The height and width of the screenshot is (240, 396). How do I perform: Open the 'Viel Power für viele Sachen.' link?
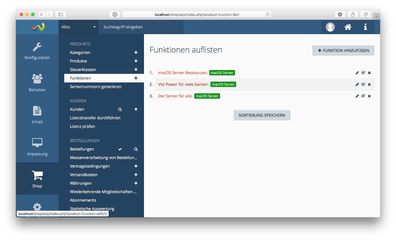point(183,84)
